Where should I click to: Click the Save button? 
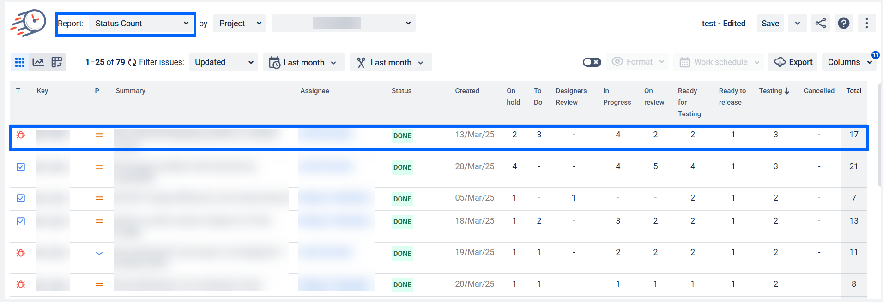click(770, 23)
